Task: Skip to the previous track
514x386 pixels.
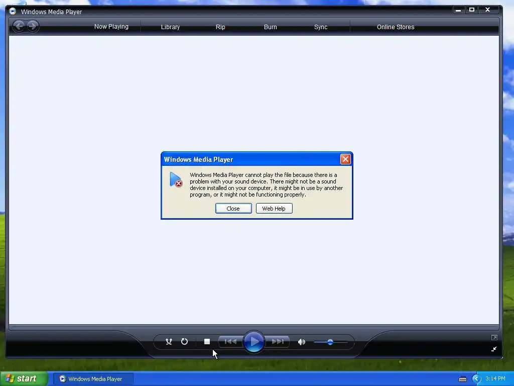Action: (230, 342)
